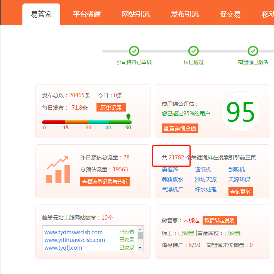Click 查看流量记录与分析 button
274x274 pixels.
pos(105,182)
